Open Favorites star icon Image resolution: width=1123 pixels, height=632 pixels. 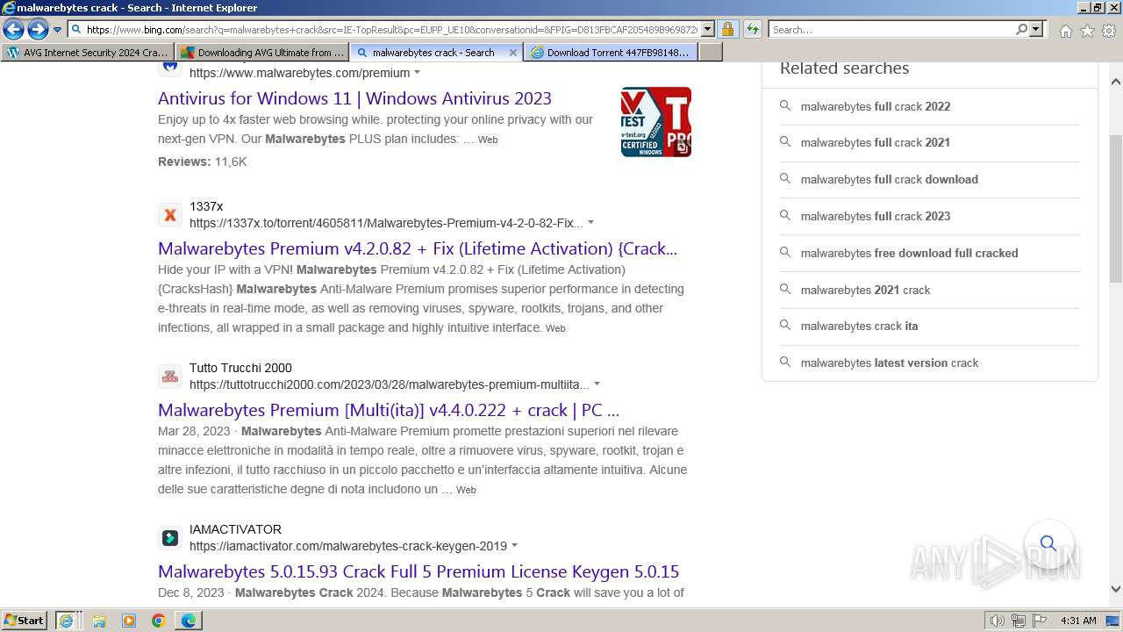1087,31
